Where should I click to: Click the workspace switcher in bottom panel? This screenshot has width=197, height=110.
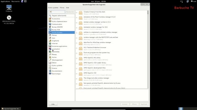point(187,109)
